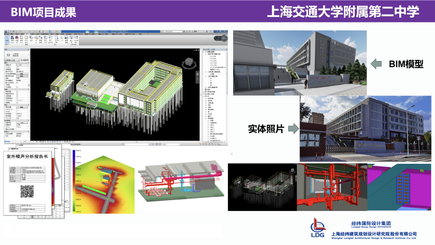Switch to the Architecture ribbon tab
This screenshot has width=435, height=245.
[x=12, y=34]
